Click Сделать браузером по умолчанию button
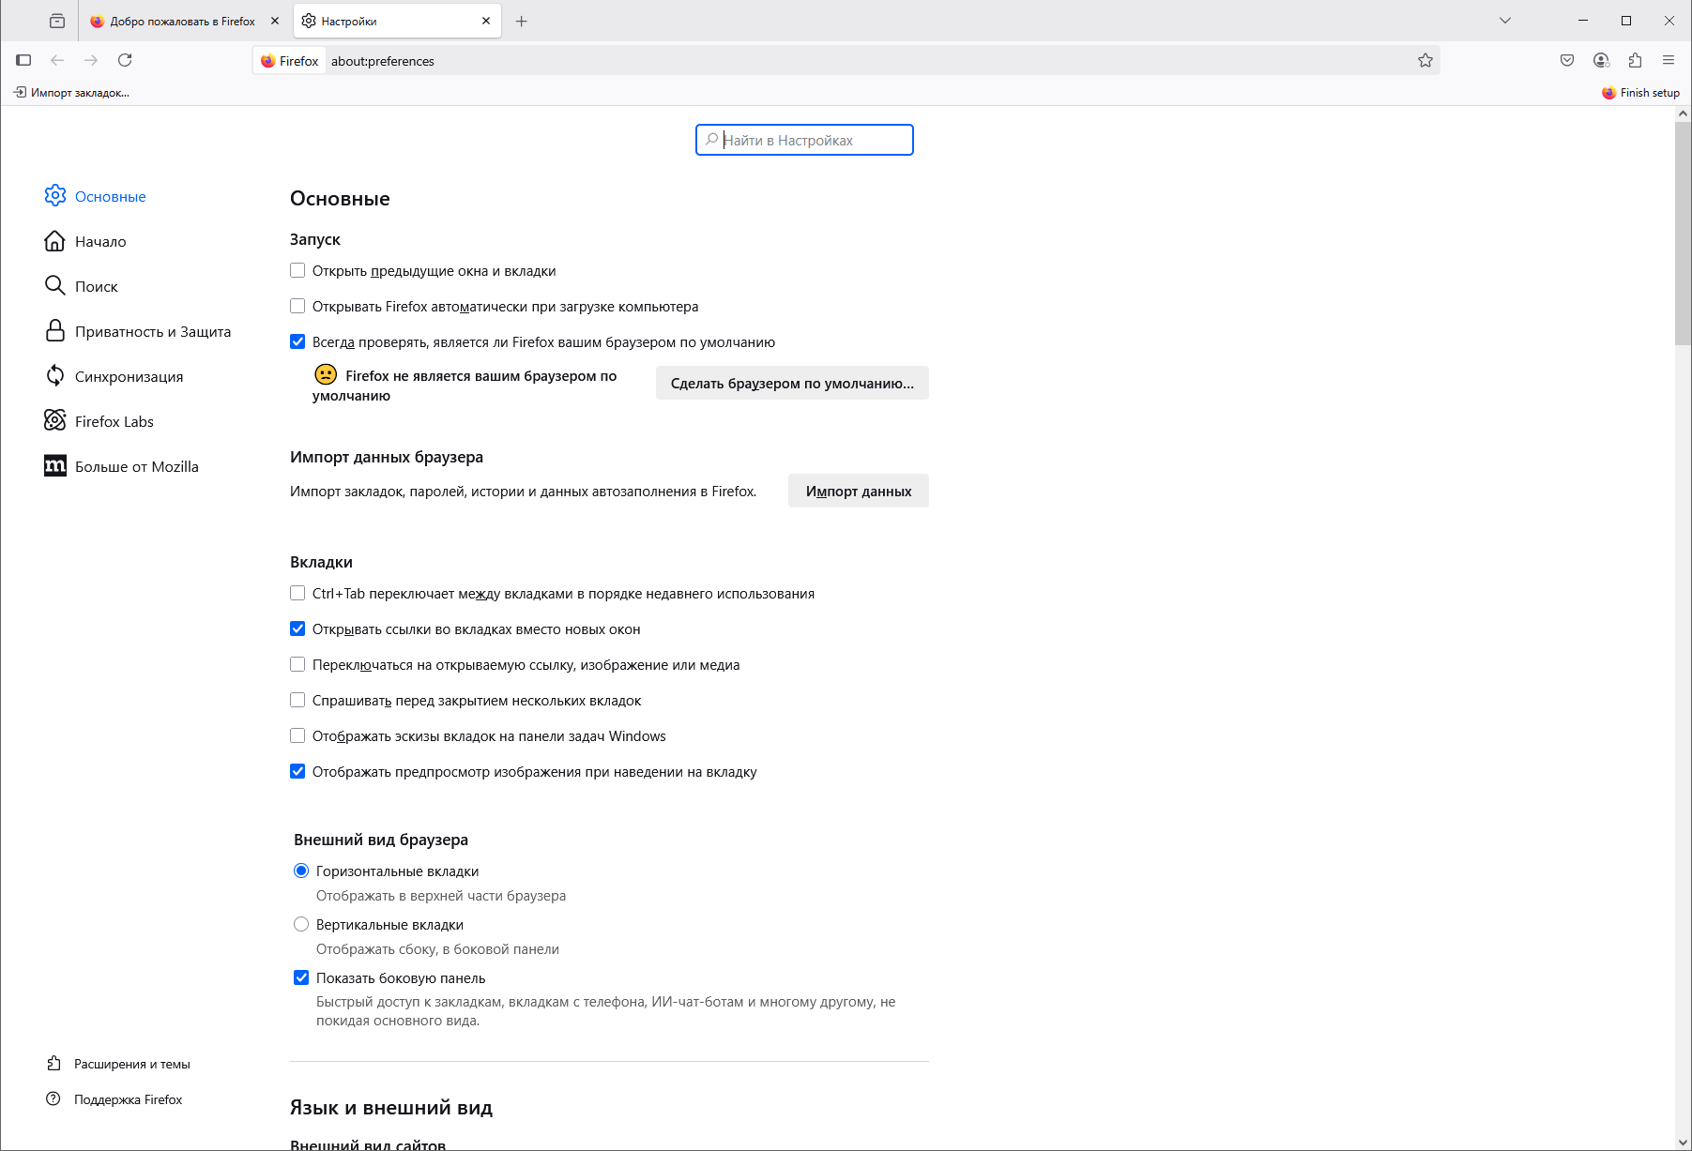 point(792,383)
